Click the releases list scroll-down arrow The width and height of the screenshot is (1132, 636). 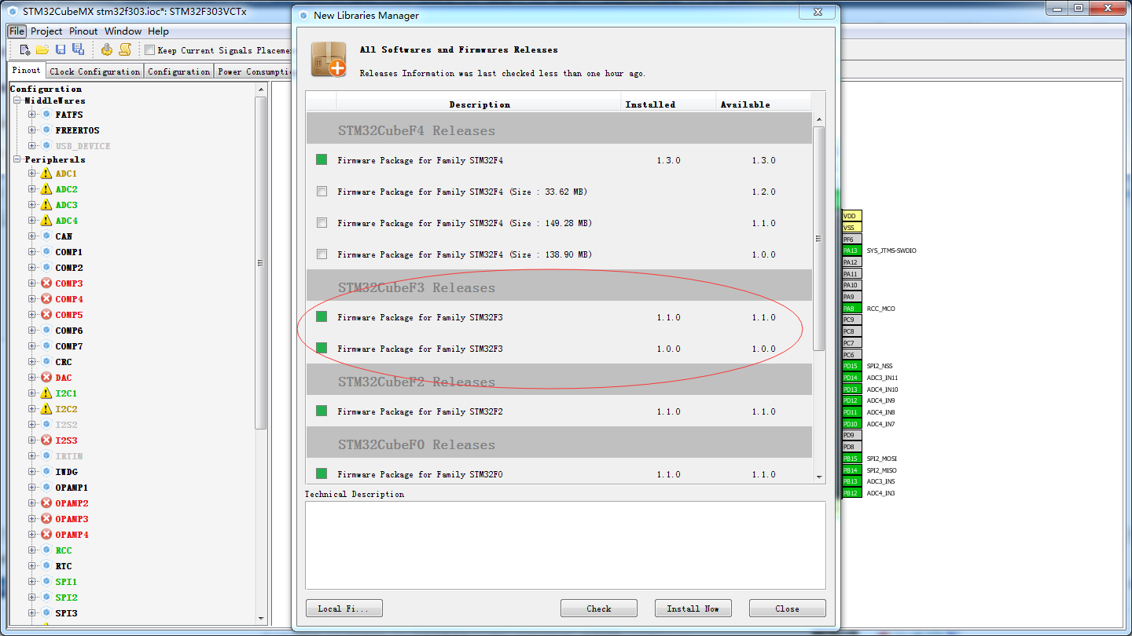point(819,476)
